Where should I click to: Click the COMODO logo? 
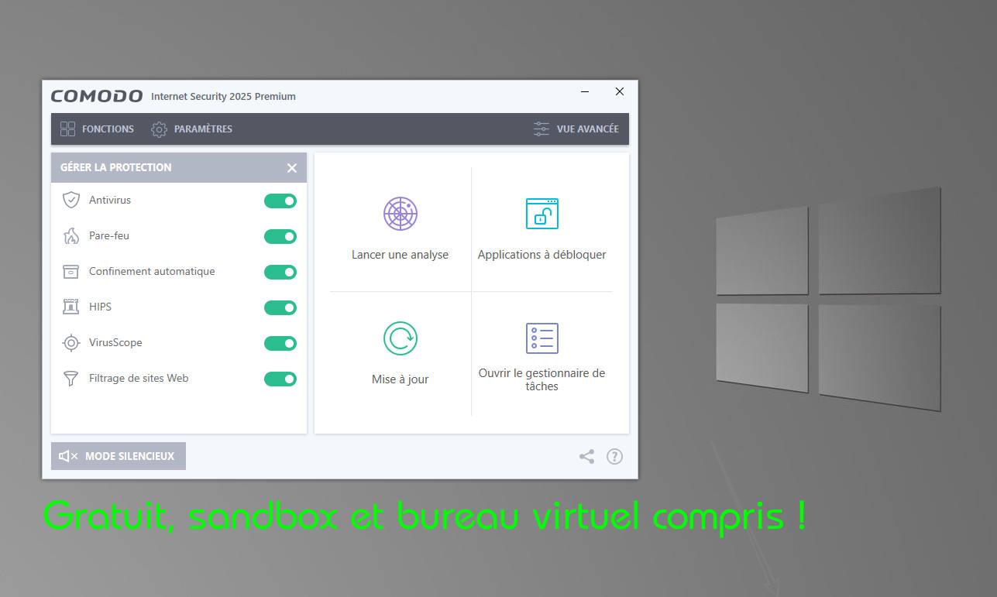click(x=97, y=96)
